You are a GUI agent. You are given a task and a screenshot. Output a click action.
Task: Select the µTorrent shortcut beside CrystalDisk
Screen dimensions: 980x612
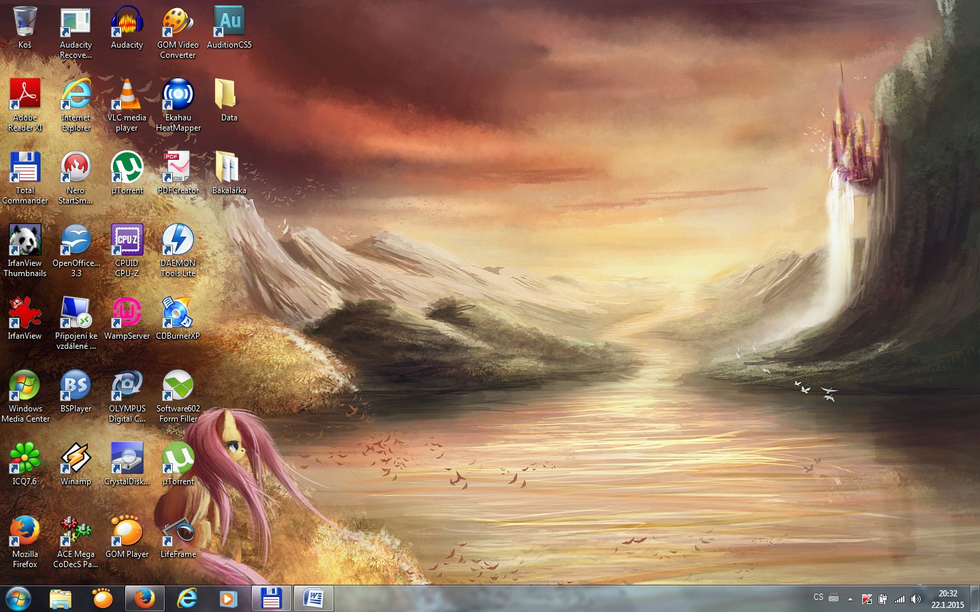coord(178,464)
